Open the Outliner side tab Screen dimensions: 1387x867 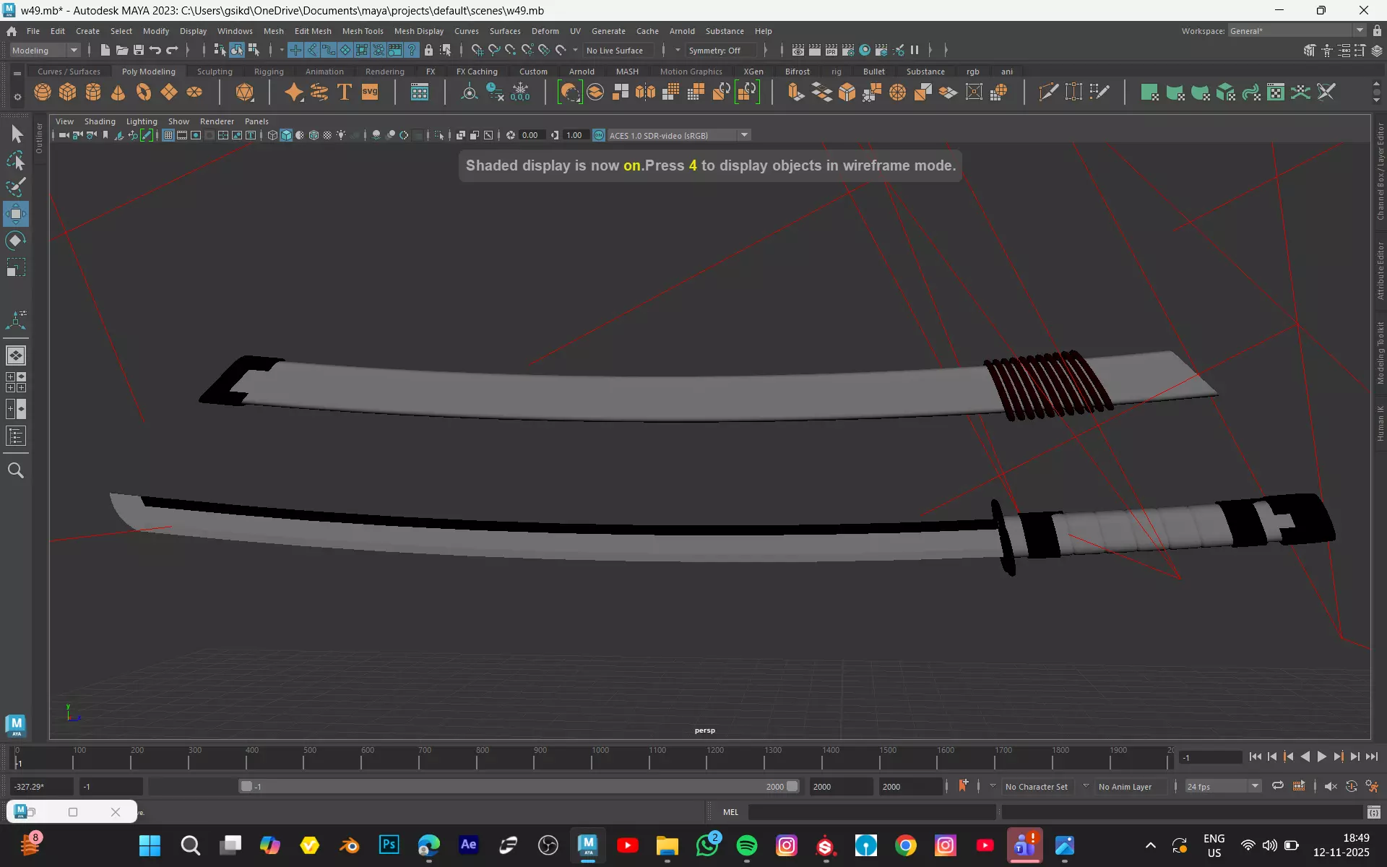click(39, 137)
